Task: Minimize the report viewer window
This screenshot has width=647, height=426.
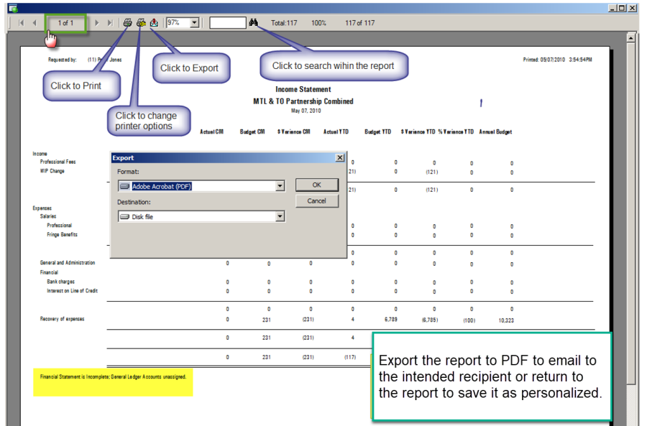Action: click(613, 8)
